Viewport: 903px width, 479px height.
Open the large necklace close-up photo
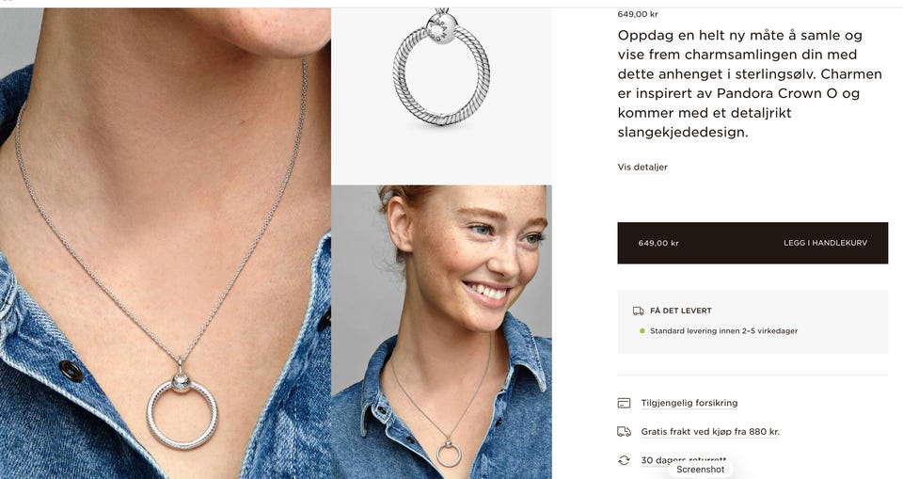(x=166, y=243)
